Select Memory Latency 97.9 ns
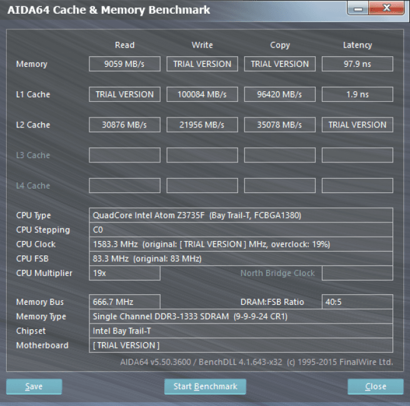The width and height of the screenshot is (410, 406). pos(357,64)
